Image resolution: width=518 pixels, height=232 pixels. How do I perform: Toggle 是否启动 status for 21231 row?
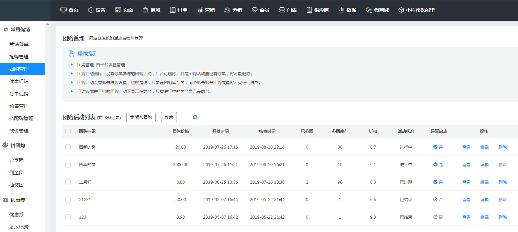click(438, 200)
